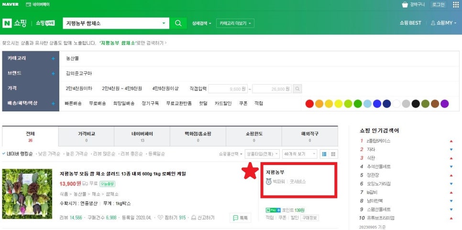Open 쇼핑몰선택 dropdown
The image size is (462, 230).
coord(231,154)
